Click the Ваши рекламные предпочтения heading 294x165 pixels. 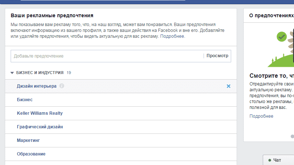[x=52, y=15]
